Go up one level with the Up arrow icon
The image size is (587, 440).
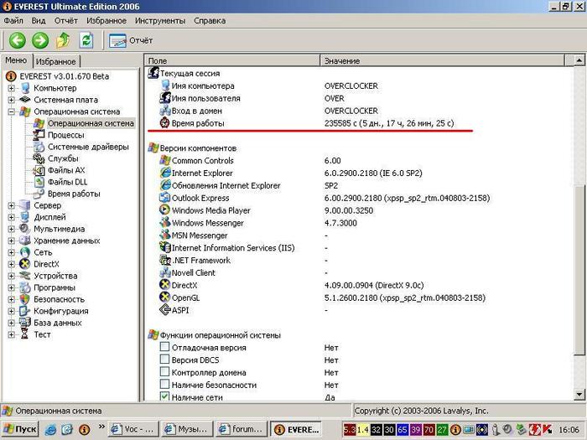coord(63,40)
